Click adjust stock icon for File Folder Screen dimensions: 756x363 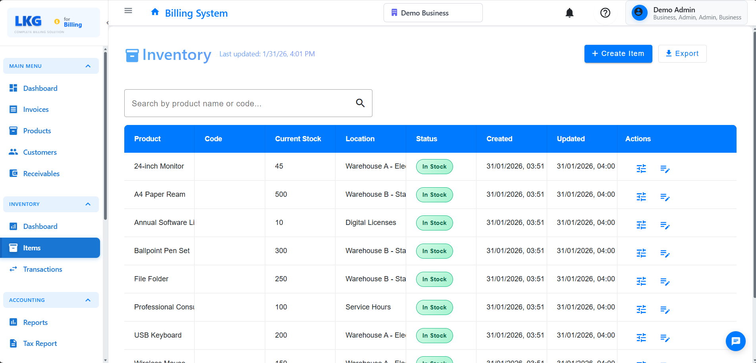641,281
